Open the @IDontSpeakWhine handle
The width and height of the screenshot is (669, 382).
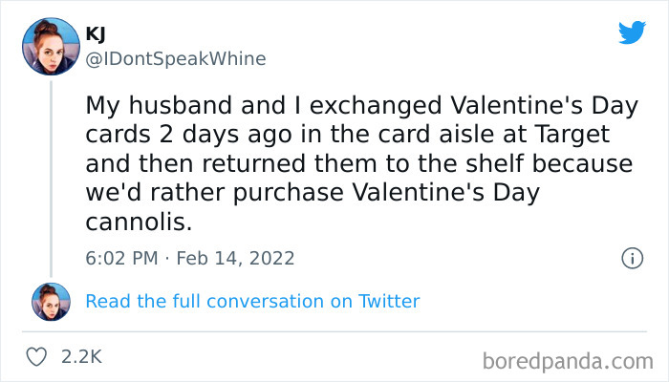176,58
